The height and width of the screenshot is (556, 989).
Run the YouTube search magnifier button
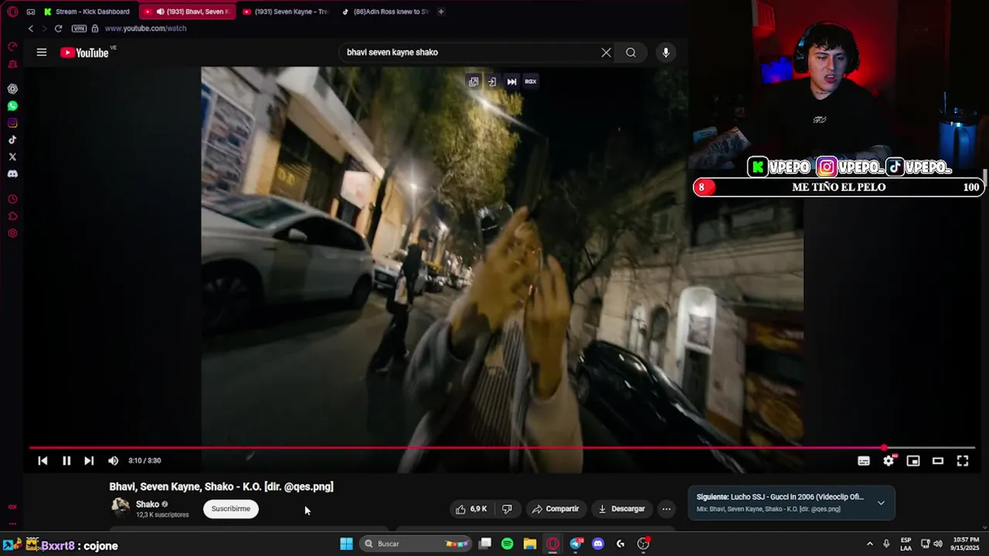tap(631, 53)
